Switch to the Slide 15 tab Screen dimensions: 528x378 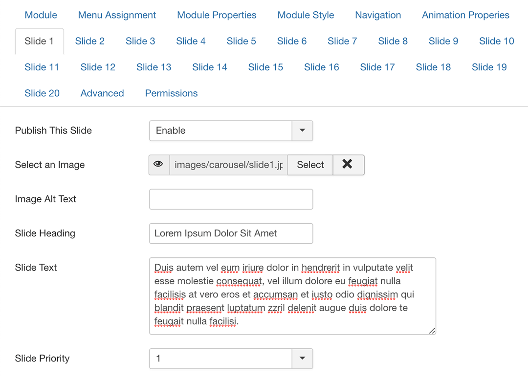(265, 67)
